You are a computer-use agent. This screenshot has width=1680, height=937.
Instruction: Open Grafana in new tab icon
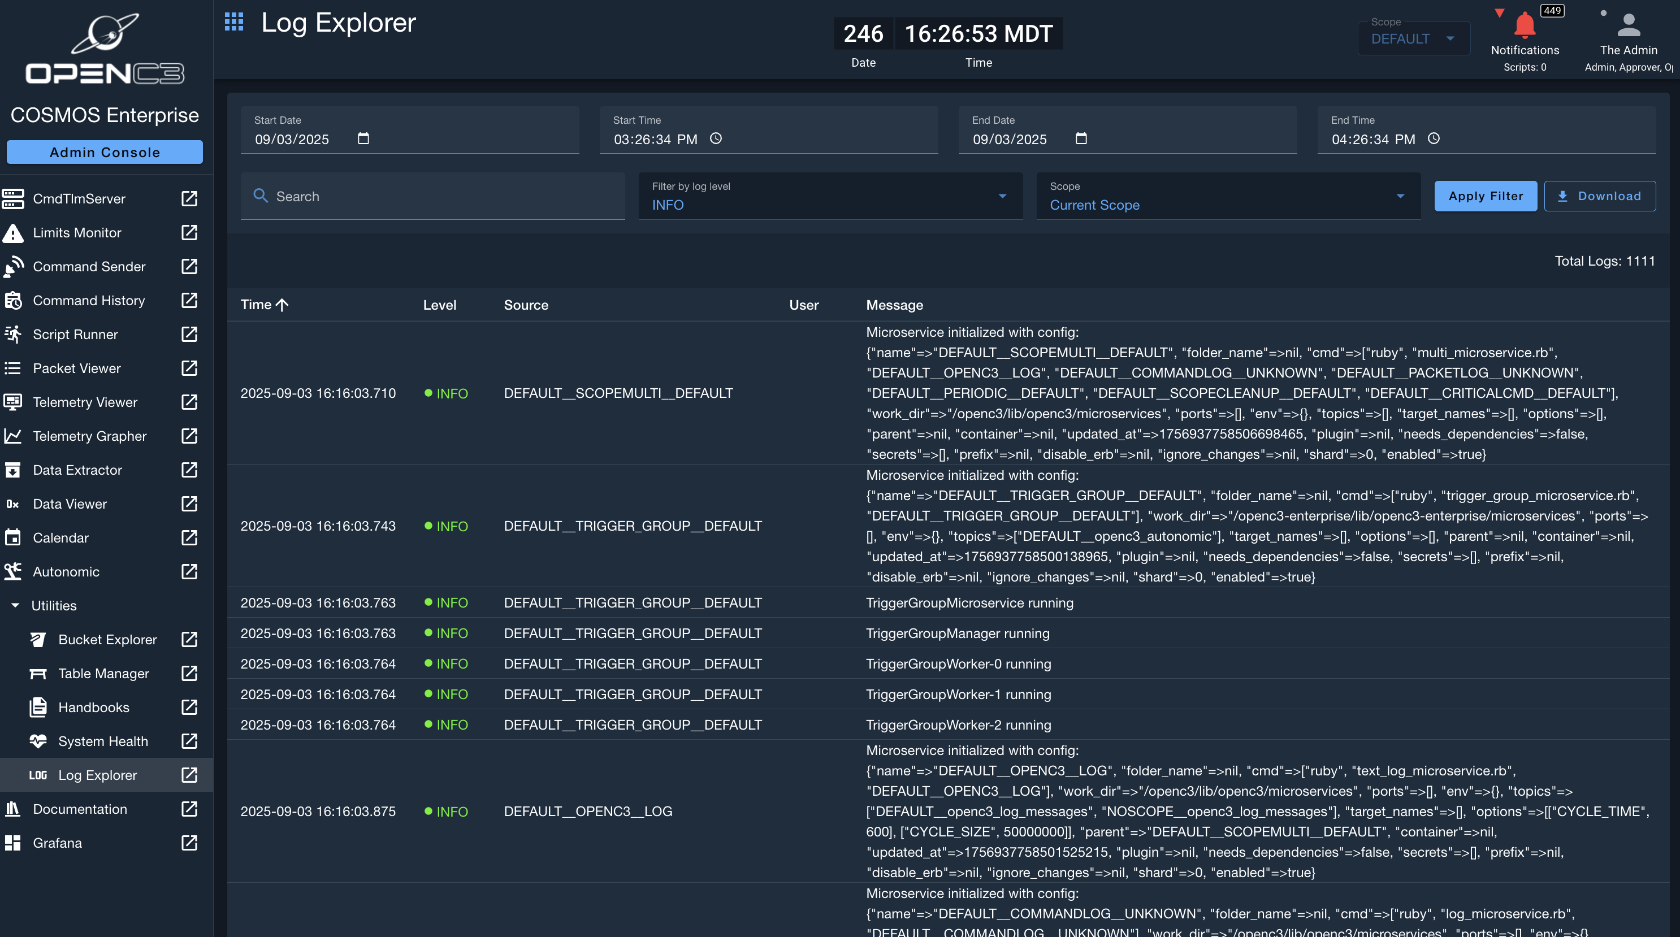click(x=189, y=843)
